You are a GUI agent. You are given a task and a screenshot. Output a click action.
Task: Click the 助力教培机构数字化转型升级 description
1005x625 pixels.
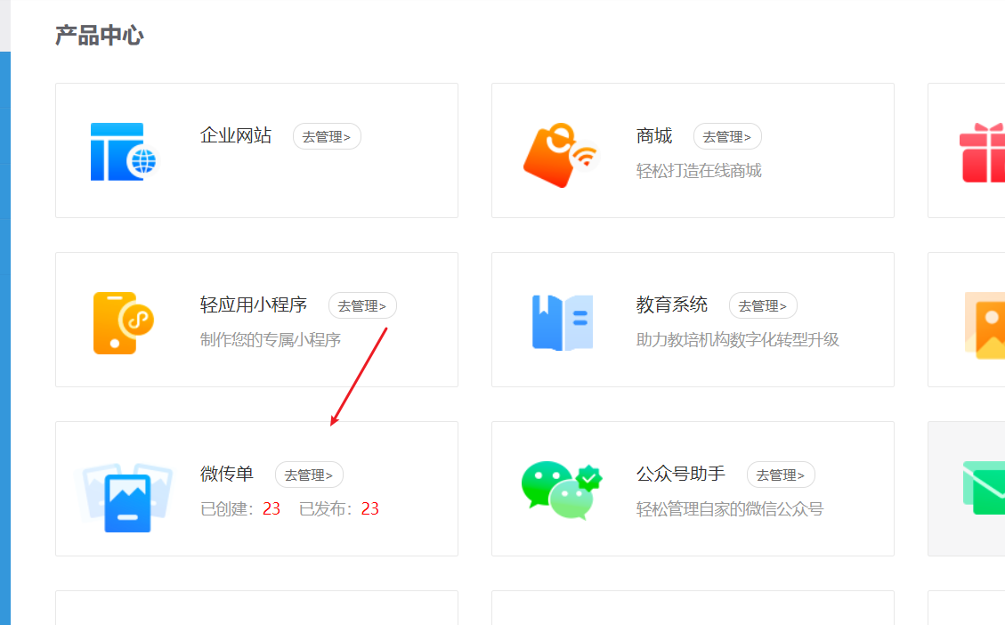pyautogui.click(x=738, y=340)
